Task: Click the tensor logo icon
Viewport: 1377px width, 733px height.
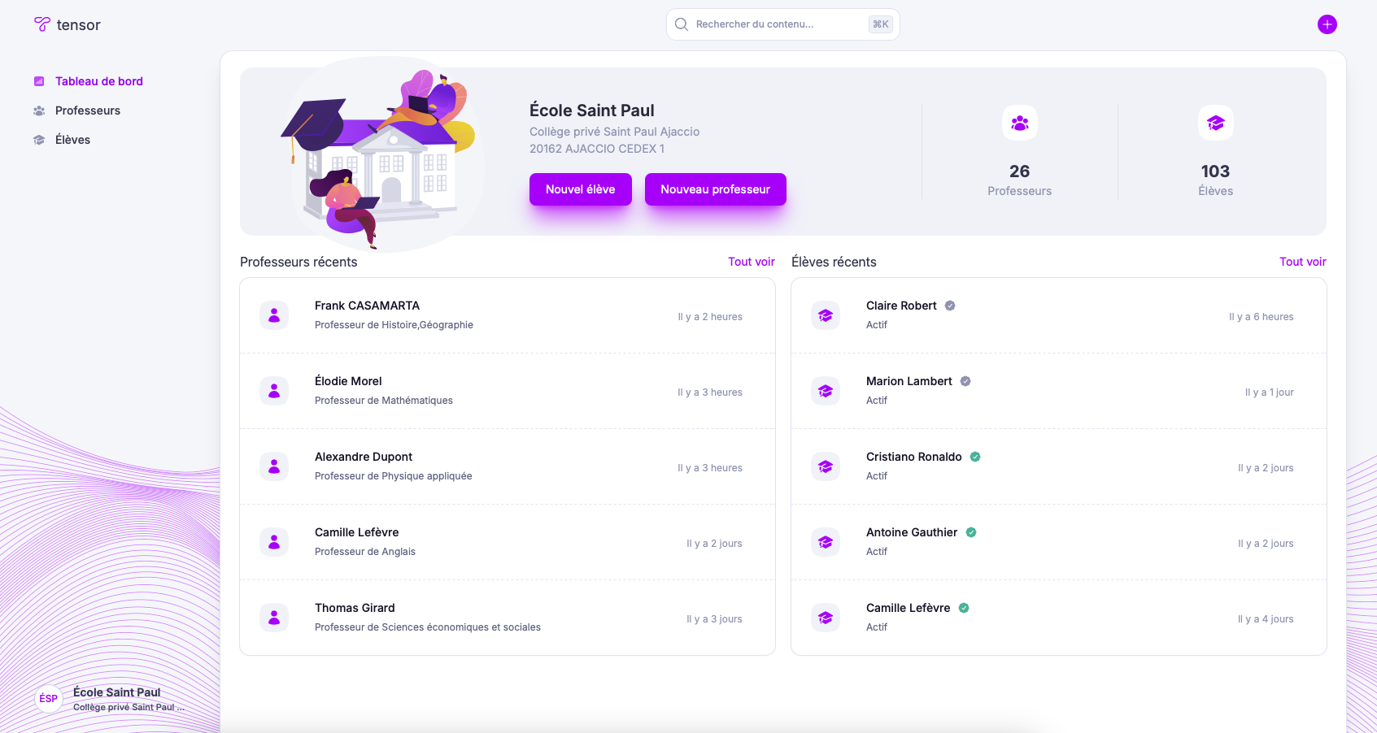Action: click(x=41, y=24)
